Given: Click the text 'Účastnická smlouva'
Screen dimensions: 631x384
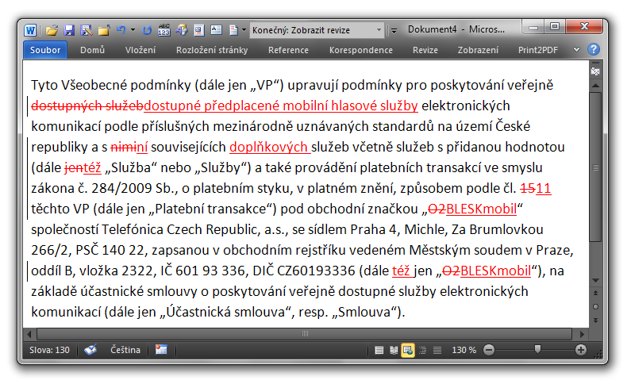Looking at the screenshot, I should point(225,312).
